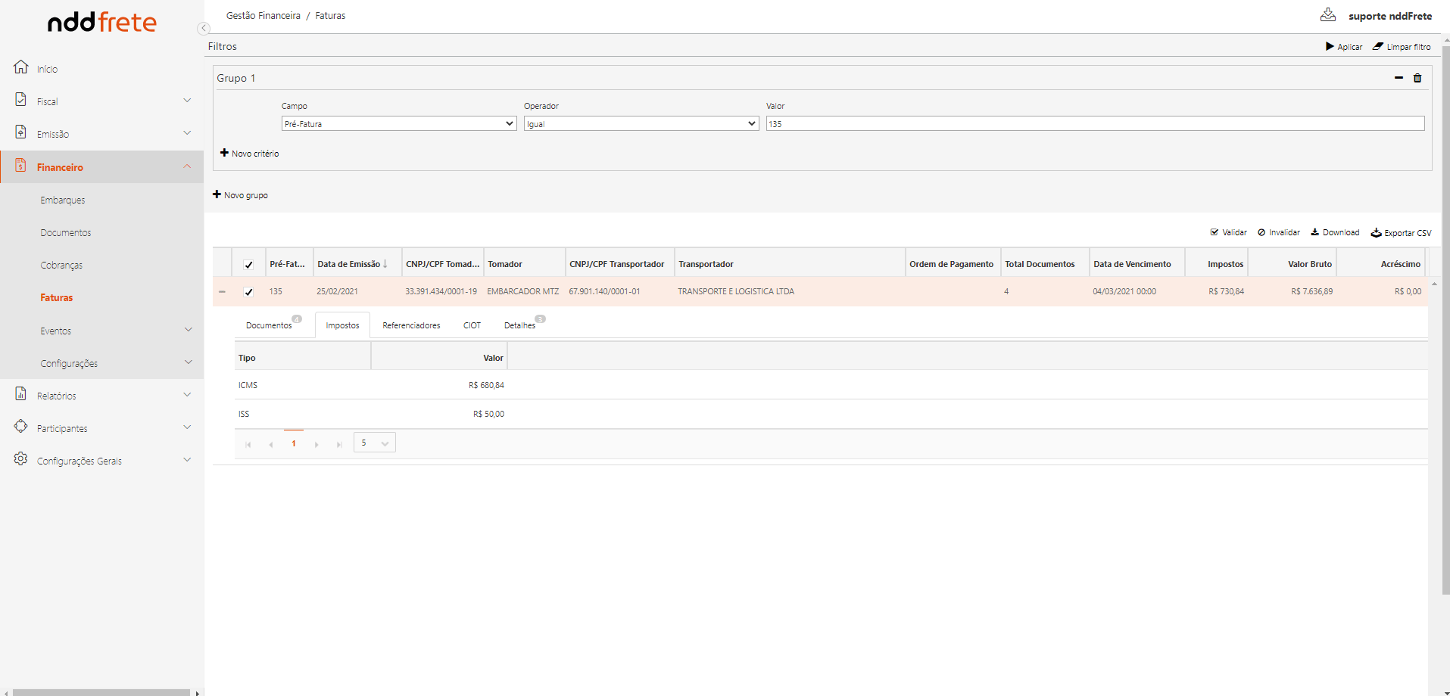Click Exportar CSV button

[1401, 233]
